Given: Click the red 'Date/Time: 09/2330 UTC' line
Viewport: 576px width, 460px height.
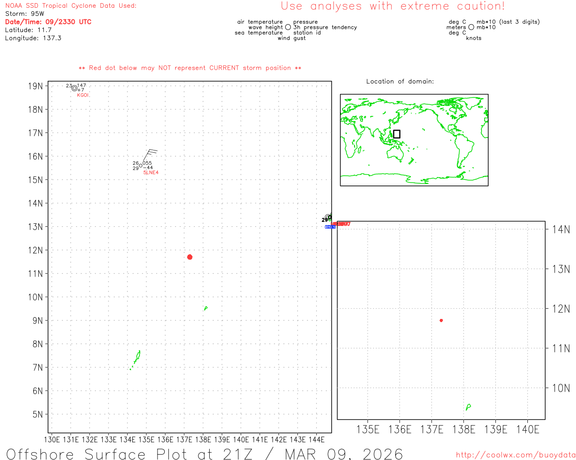Looking at the screenshot, I should [x=48, y=22].
